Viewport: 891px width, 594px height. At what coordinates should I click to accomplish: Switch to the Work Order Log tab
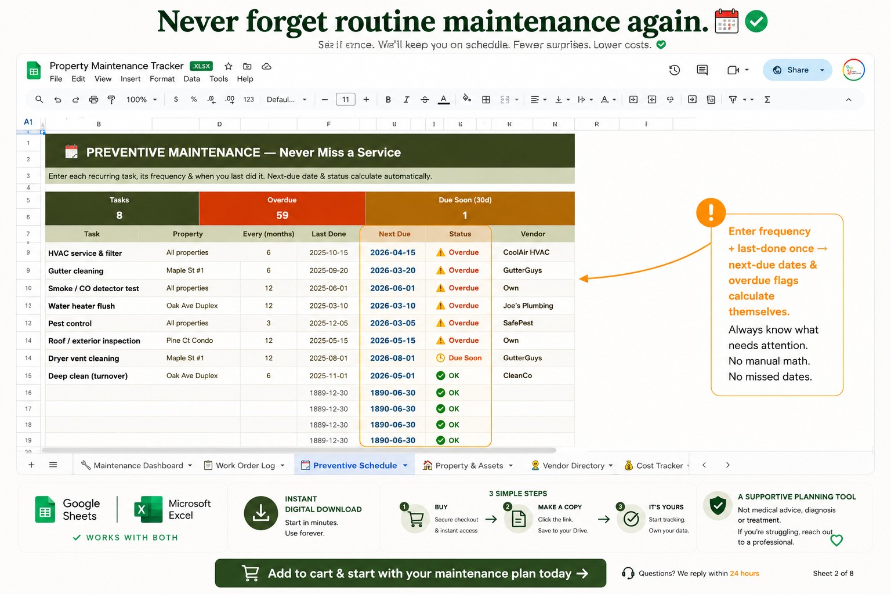[244, 465]
